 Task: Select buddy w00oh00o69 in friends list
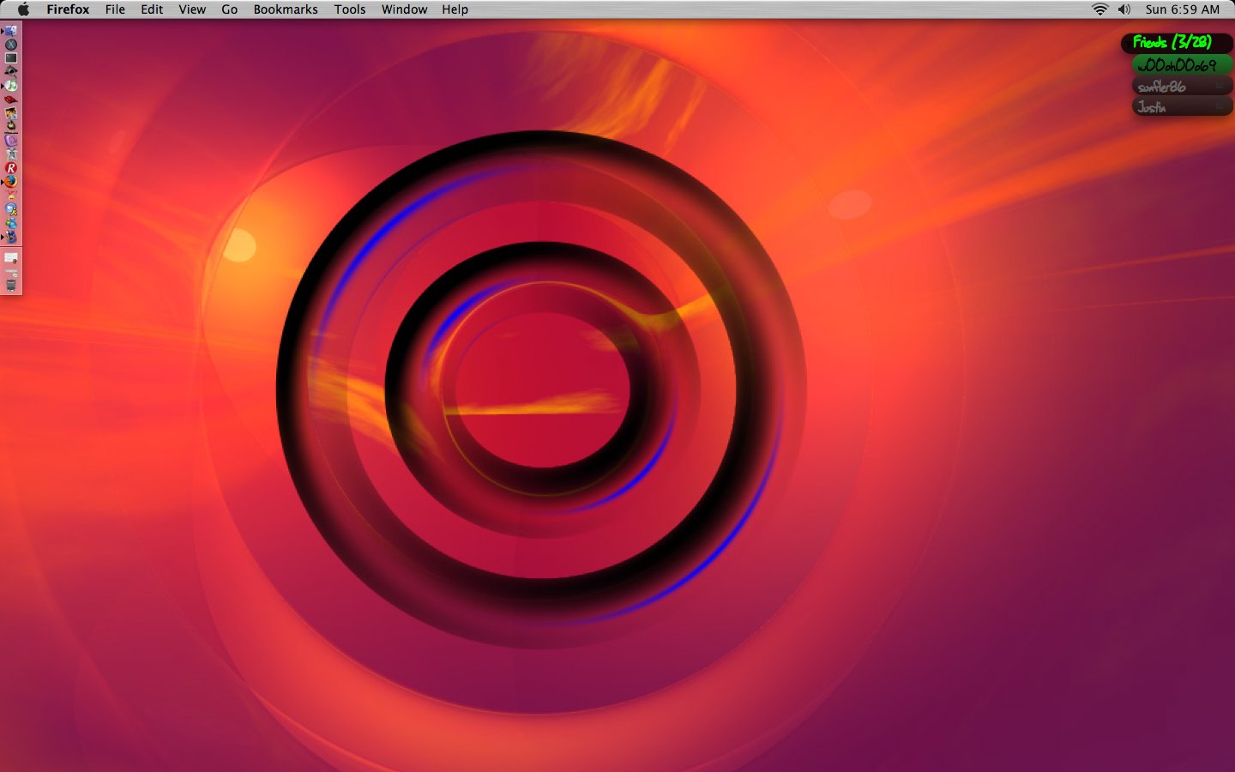coord(1177,65)
